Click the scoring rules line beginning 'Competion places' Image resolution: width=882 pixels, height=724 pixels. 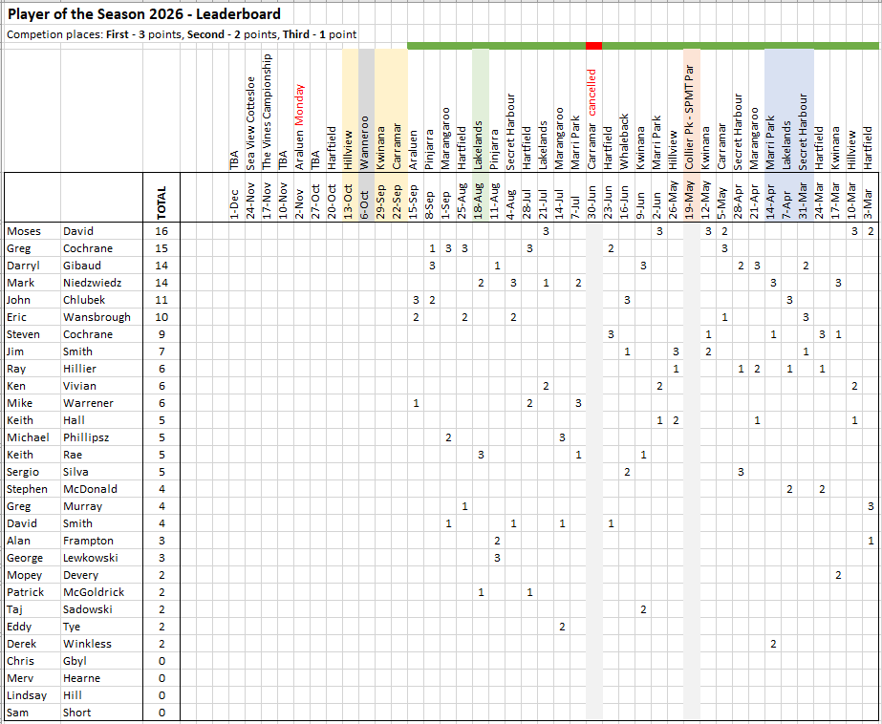(182, 34)
